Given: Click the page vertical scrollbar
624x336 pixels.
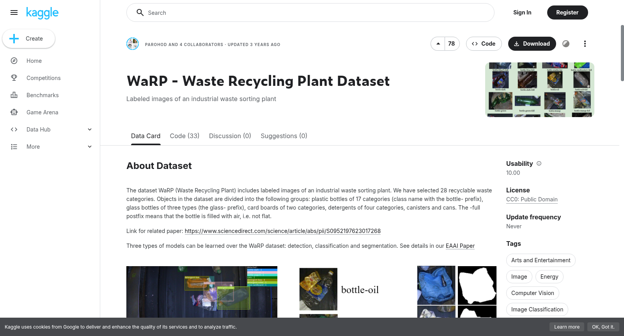Looking at the screenshot, I should click(x=622, y=53).
